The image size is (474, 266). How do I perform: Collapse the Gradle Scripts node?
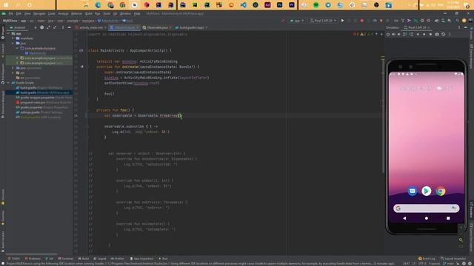8,83
